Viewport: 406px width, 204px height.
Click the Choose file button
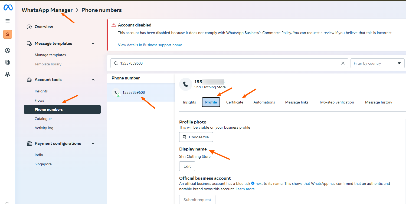point(196,137)
